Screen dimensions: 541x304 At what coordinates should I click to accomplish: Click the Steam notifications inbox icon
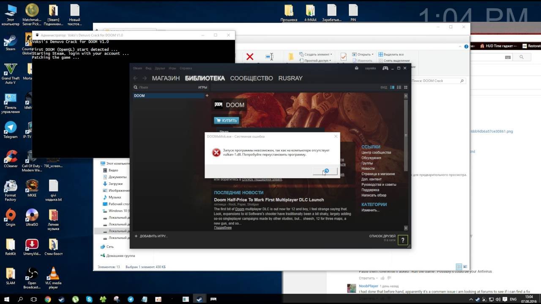coord(357,68)
